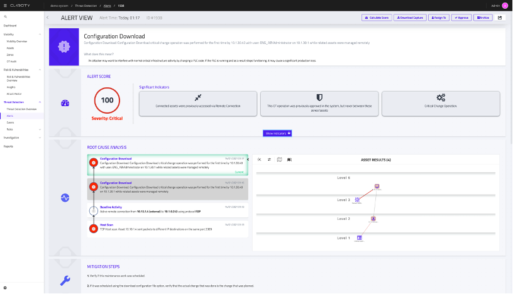Collapse root cause list with small arrow

(x=248, y=160)
